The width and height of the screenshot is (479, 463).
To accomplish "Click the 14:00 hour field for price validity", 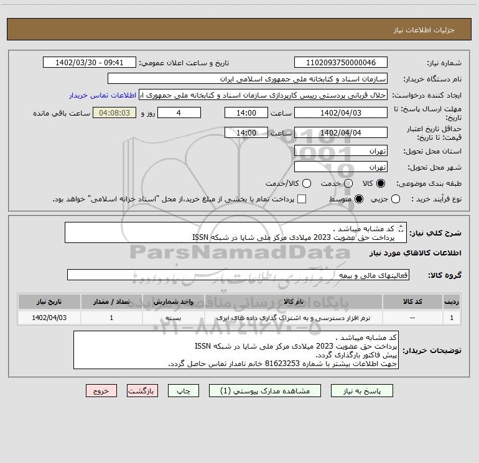I will [246, 133].
